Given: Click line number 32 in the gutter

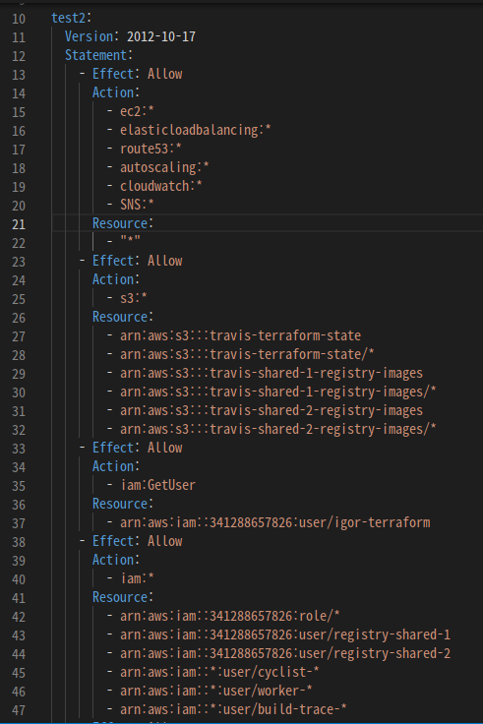Looking at the screenshot, I should (x=19, y=430).
